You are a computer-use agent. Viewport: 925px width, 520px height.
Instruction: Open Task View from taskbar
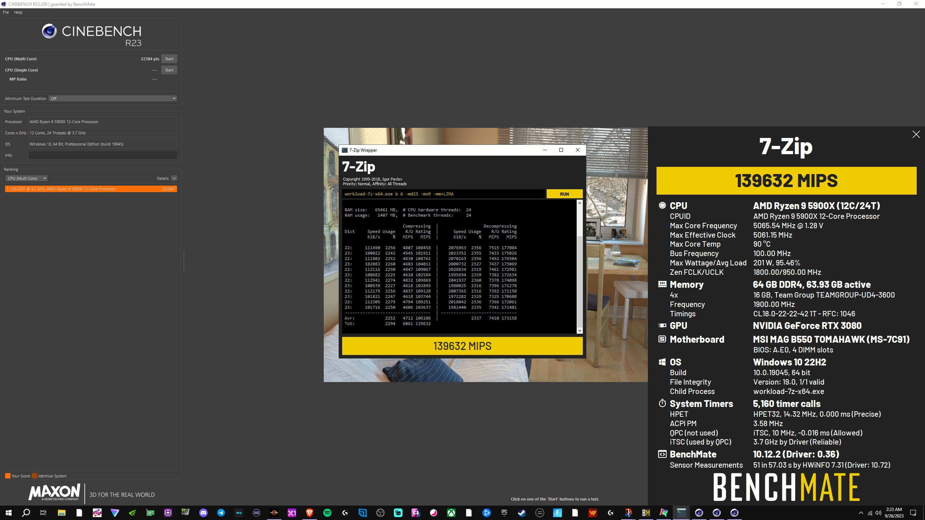coord(43,513)
